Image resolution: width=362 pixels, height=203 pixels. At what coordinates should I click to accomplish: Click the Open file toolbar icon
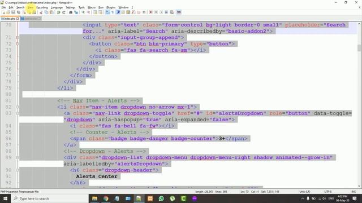[8, 12]
